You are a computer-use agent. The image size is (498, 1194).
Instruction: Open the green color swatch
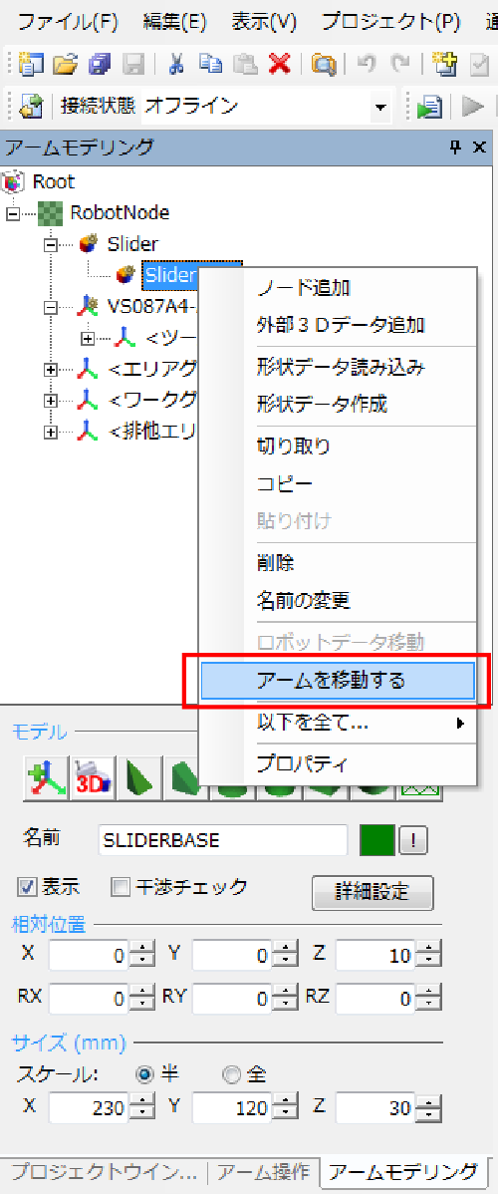click(376, 840)
